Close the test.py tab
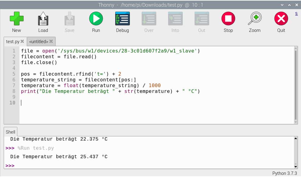 coord(22,41)
